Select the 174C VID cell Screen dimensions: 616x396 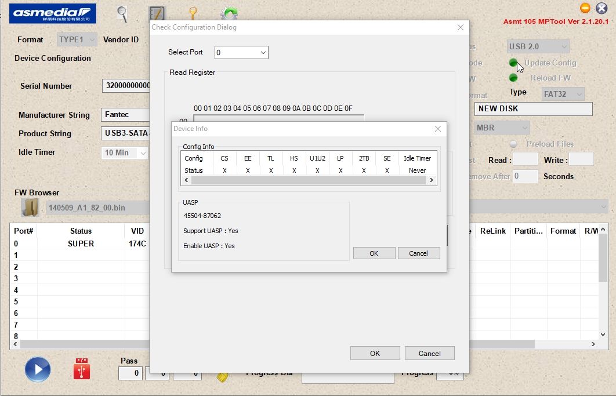click(x=137, y=244)
